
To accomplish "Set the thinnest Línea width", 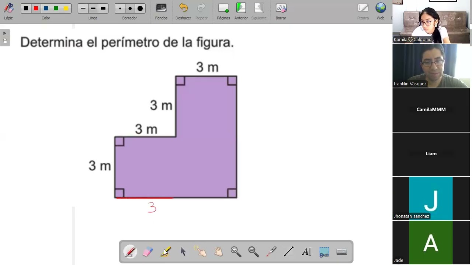I will click(x=83, y=8).
